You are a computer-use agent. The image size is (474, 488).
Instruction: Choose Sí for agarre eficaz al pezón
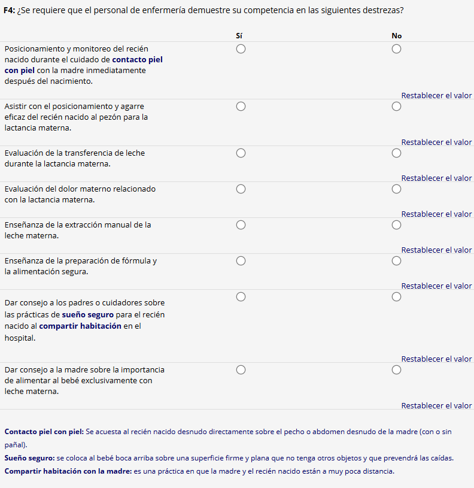[241, 107]
